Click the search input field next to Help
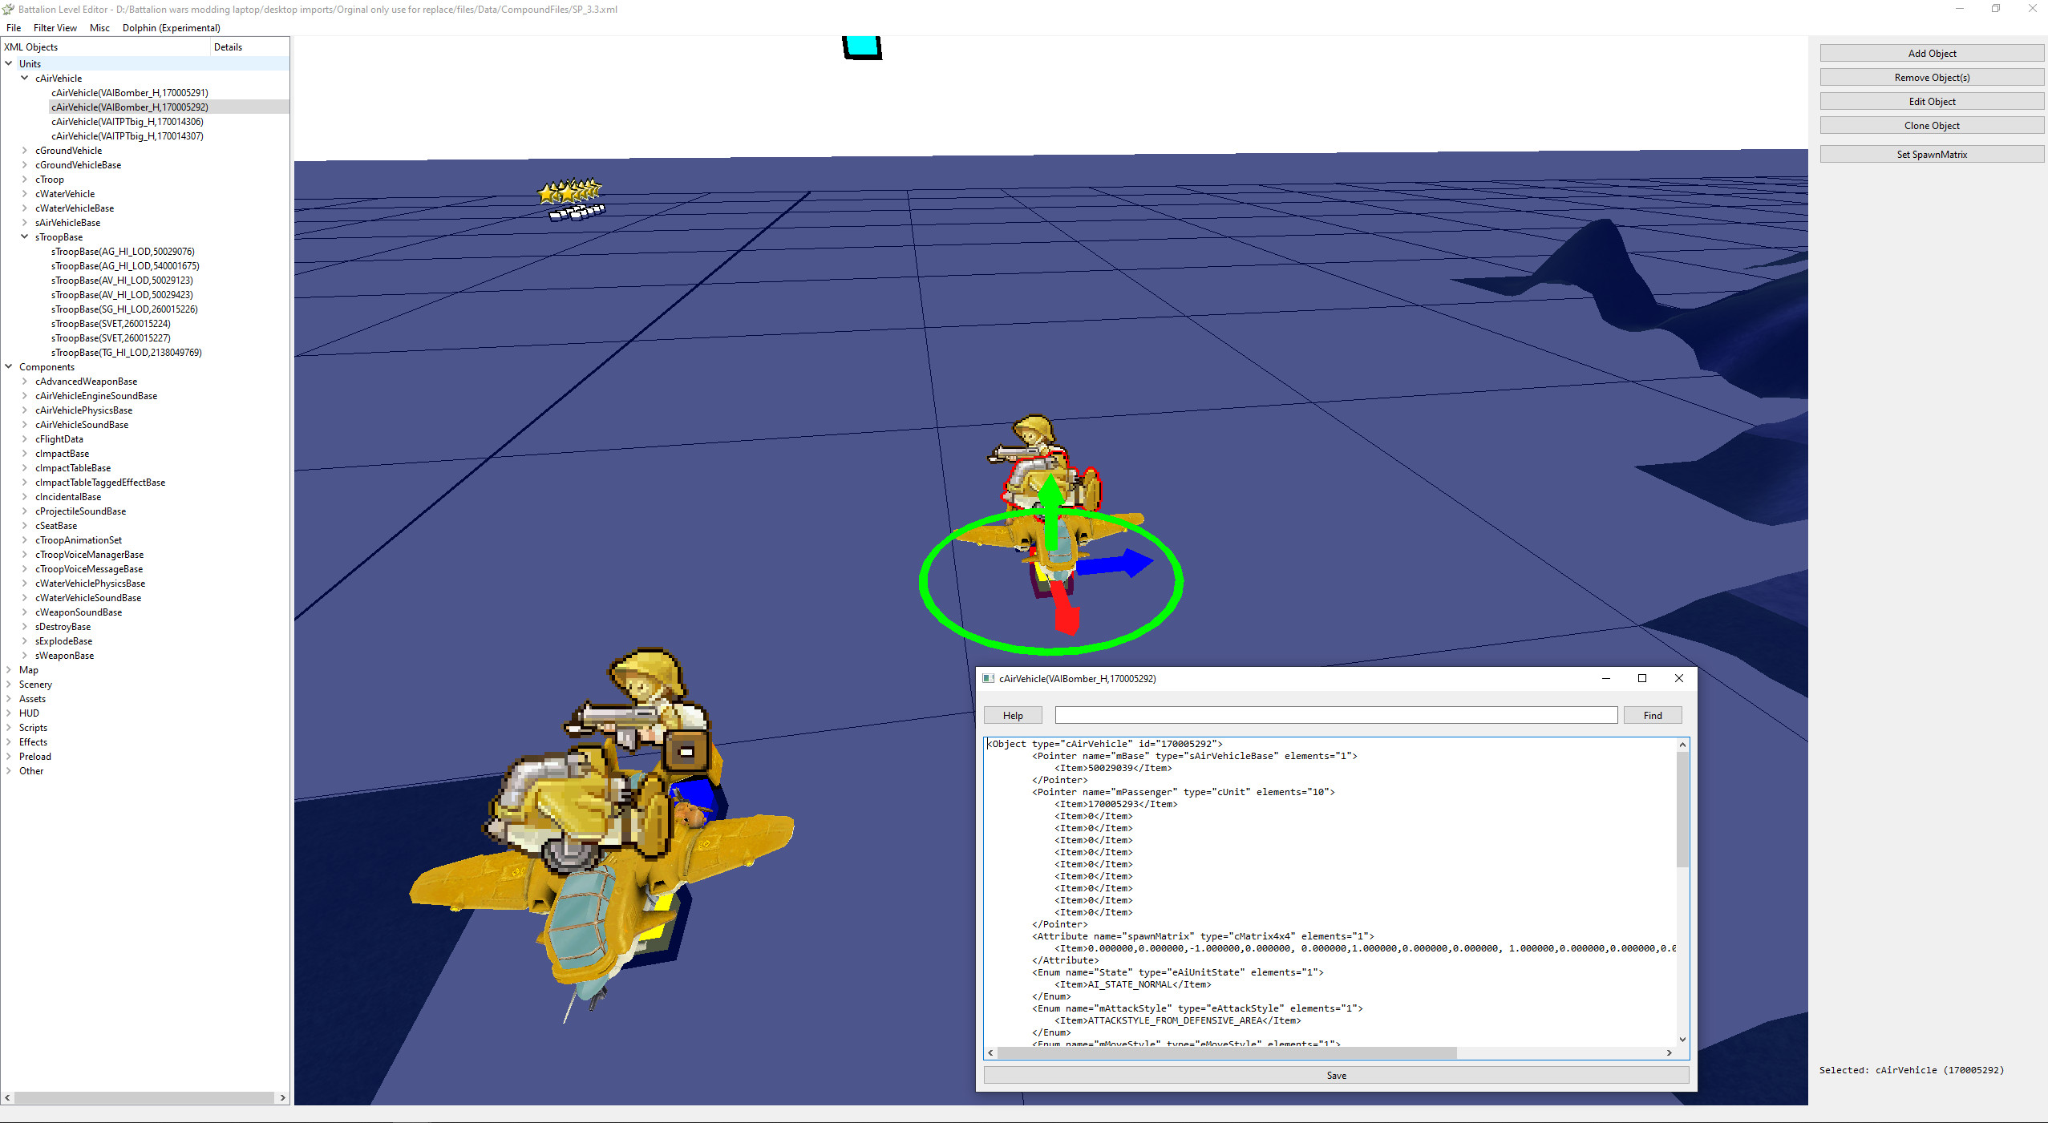The image size is (2048, 1123). point(1334,714)
